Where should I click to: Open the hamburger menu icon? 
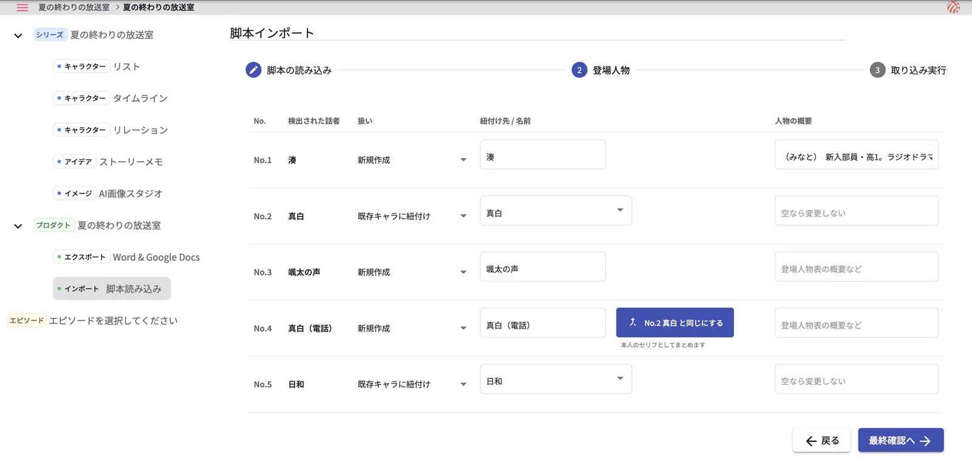[22, 7]
